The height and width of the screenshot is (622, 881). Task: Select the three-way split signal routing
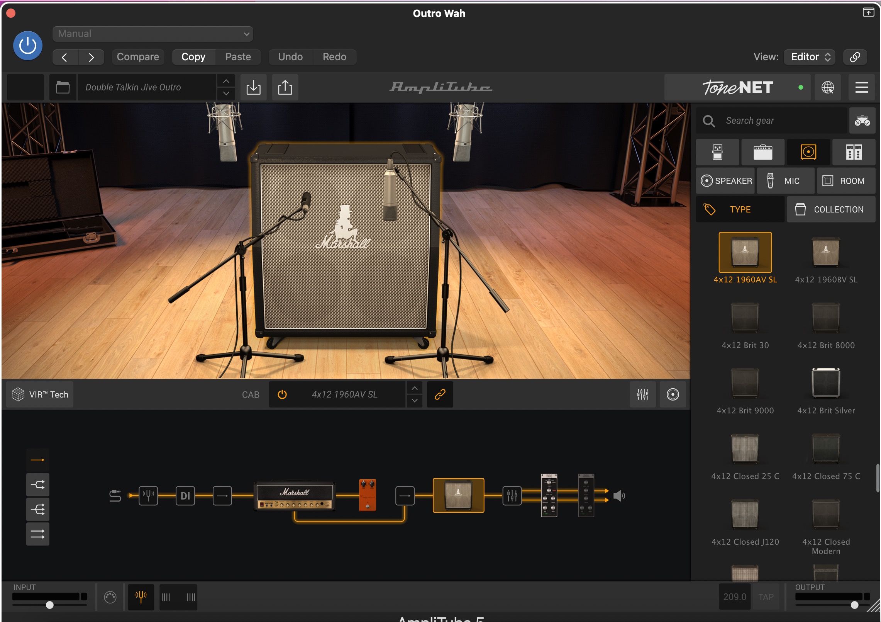(37, 510)
